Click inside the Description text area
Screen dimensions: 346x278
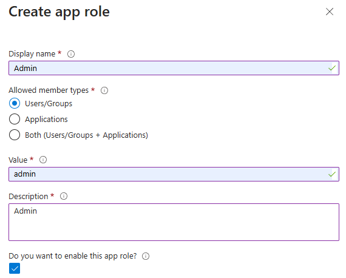(174, 222)
